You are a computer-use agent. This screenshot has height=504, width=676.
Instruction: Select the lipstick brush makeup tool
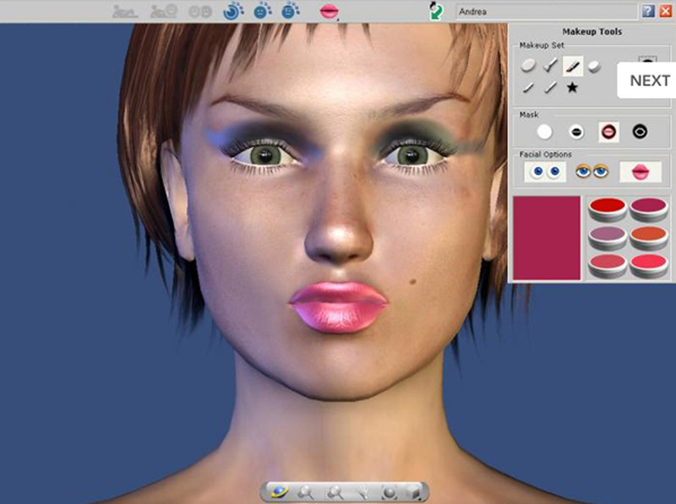point(573,66)
